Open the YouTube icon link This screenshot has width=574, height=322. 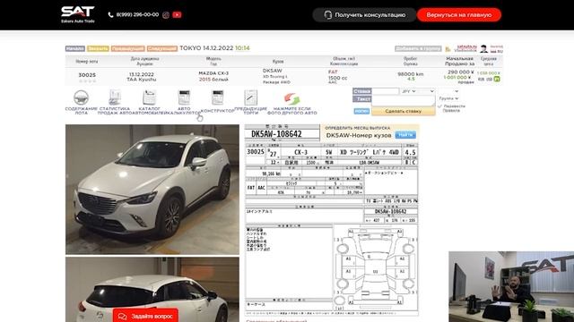click(177, 15)
